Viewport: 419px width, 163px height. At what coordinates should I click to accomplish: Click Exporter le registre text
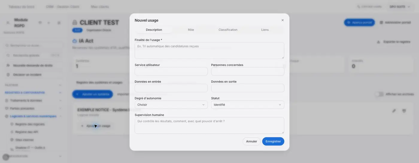[x=397, y=42]
